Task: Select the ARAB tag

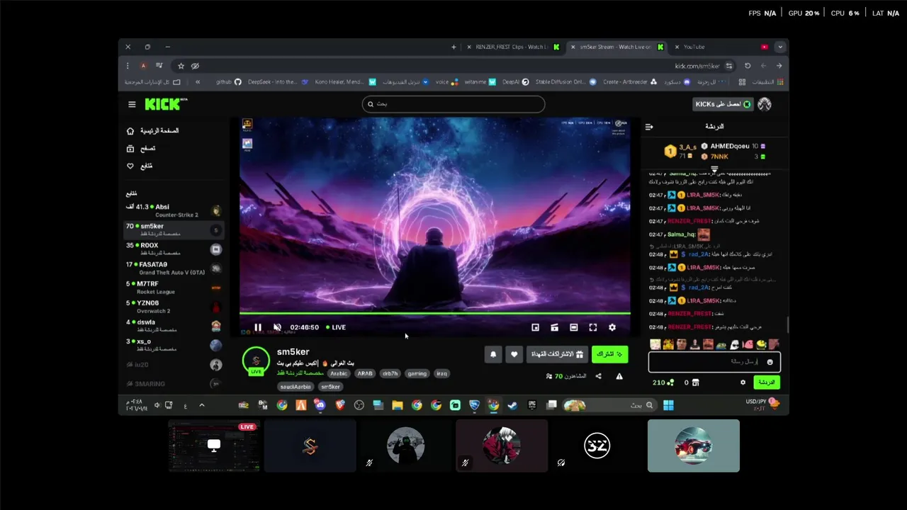Action: [365, 373]
